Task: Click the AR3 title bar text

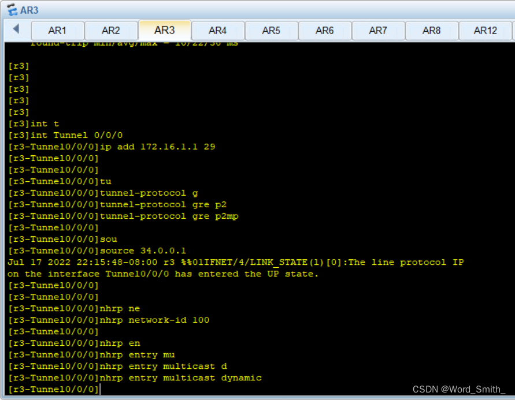Action: click(29, 10)
